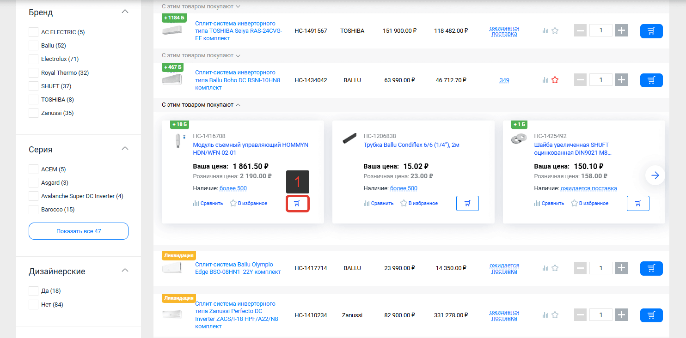Add Ballu Condiflex tube to cart

467,203
